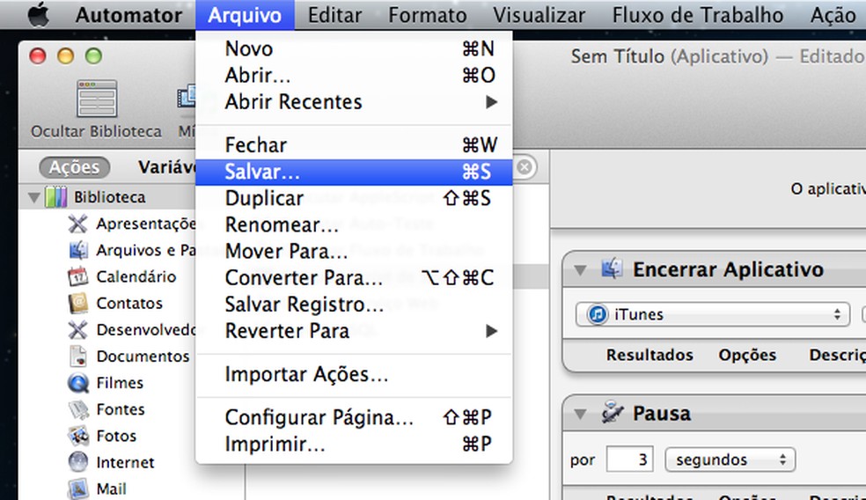This screenshot has height=500, width=866.
Task: Select the Internet category icon
Action: coord(78,462)
